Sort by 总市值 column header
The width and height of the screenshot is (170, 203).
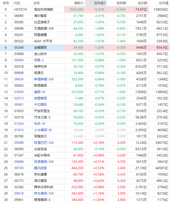coord(164,3)
